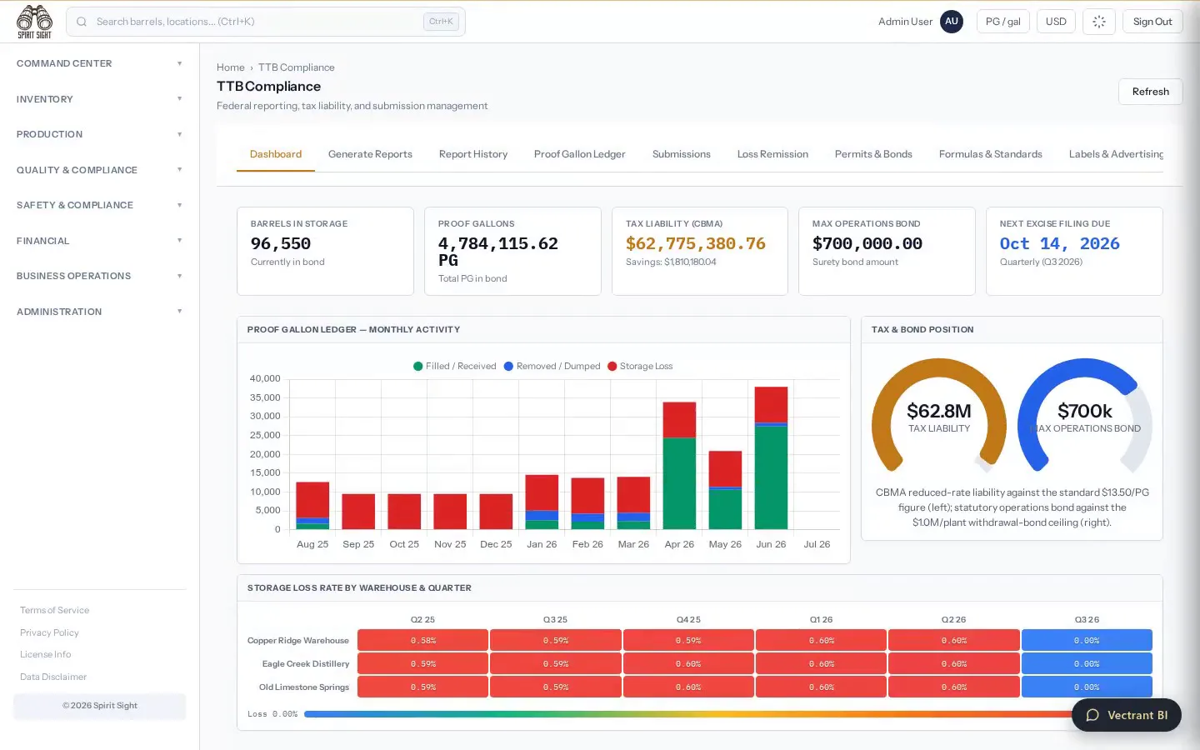Select the Dashboard tab
This screenshot has width=1200, height=750.
[x=276, y=154]
